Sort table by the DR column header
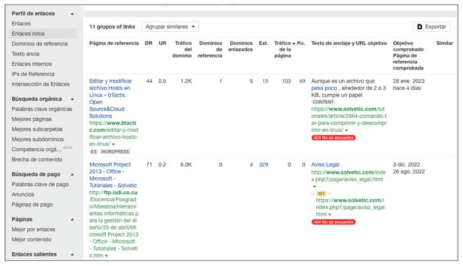The height and width of the screenshot is (266, 463). click(x=149, y=43)
